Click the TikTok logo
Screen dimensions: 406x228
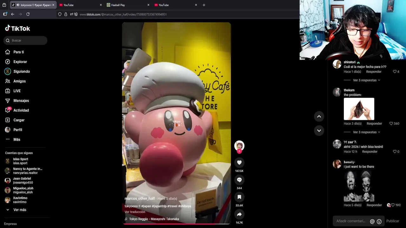point(17,28)
